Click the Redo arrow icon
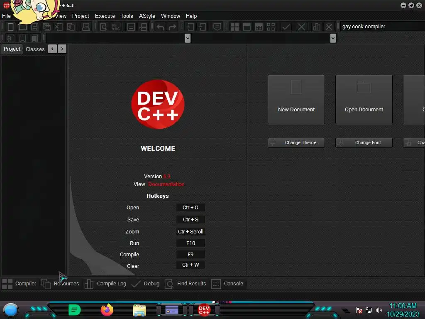This screenshot has height=319, width=425. pyautogui.click(x=172, y=27)
